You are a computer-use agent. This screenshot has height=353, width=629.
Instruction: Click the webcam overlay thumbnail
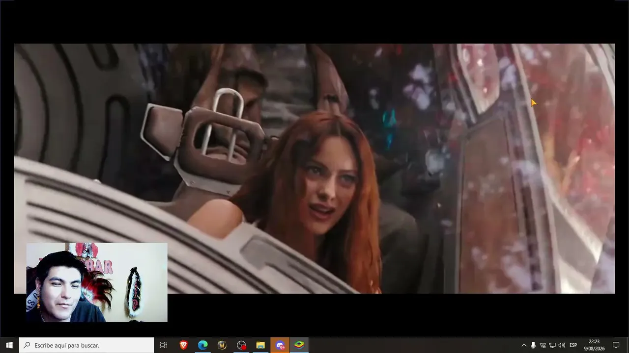click(97, 282)
